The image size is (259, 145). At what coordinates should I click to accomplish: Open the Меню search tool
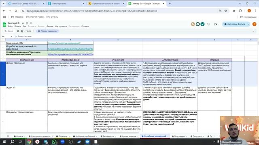coord(8,31)
